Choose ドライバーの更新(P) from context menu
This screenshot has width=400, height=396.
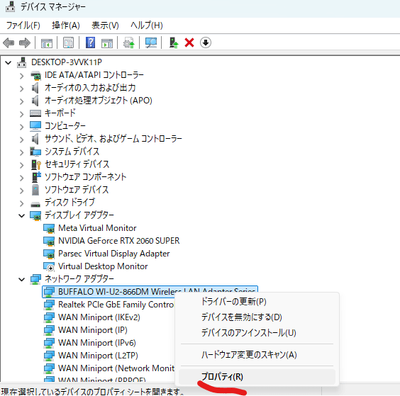point(257,302)
